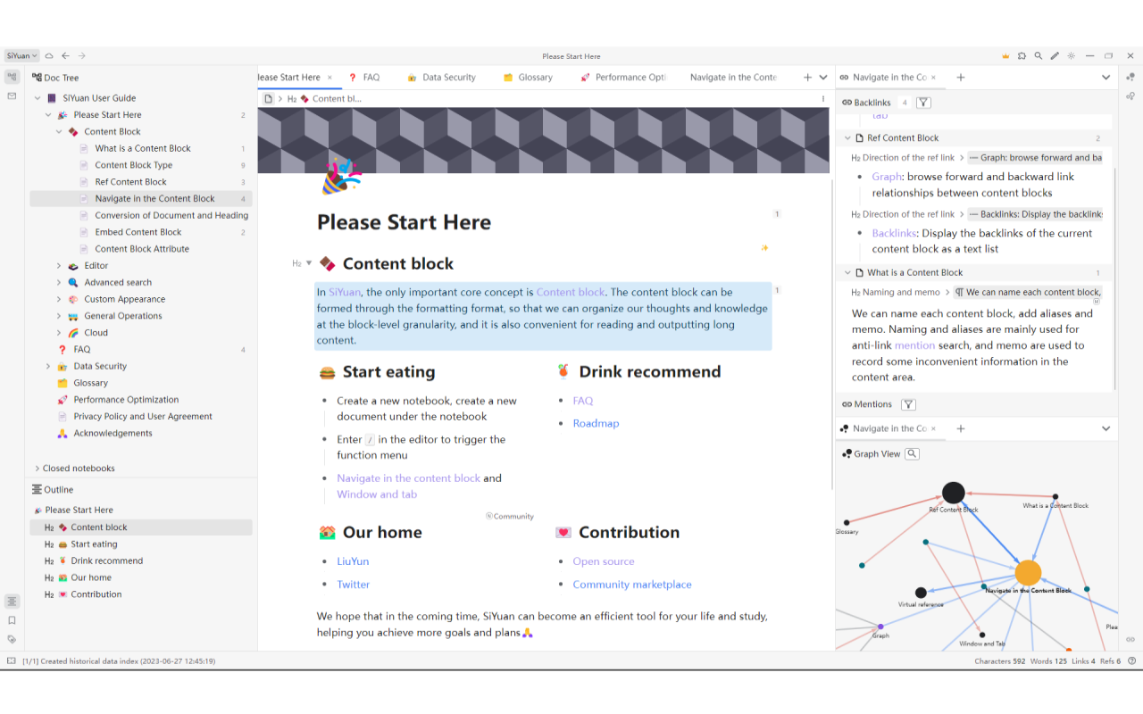
Task: Open the editor more-options vertical dots
Action: [x=823, y=99]
